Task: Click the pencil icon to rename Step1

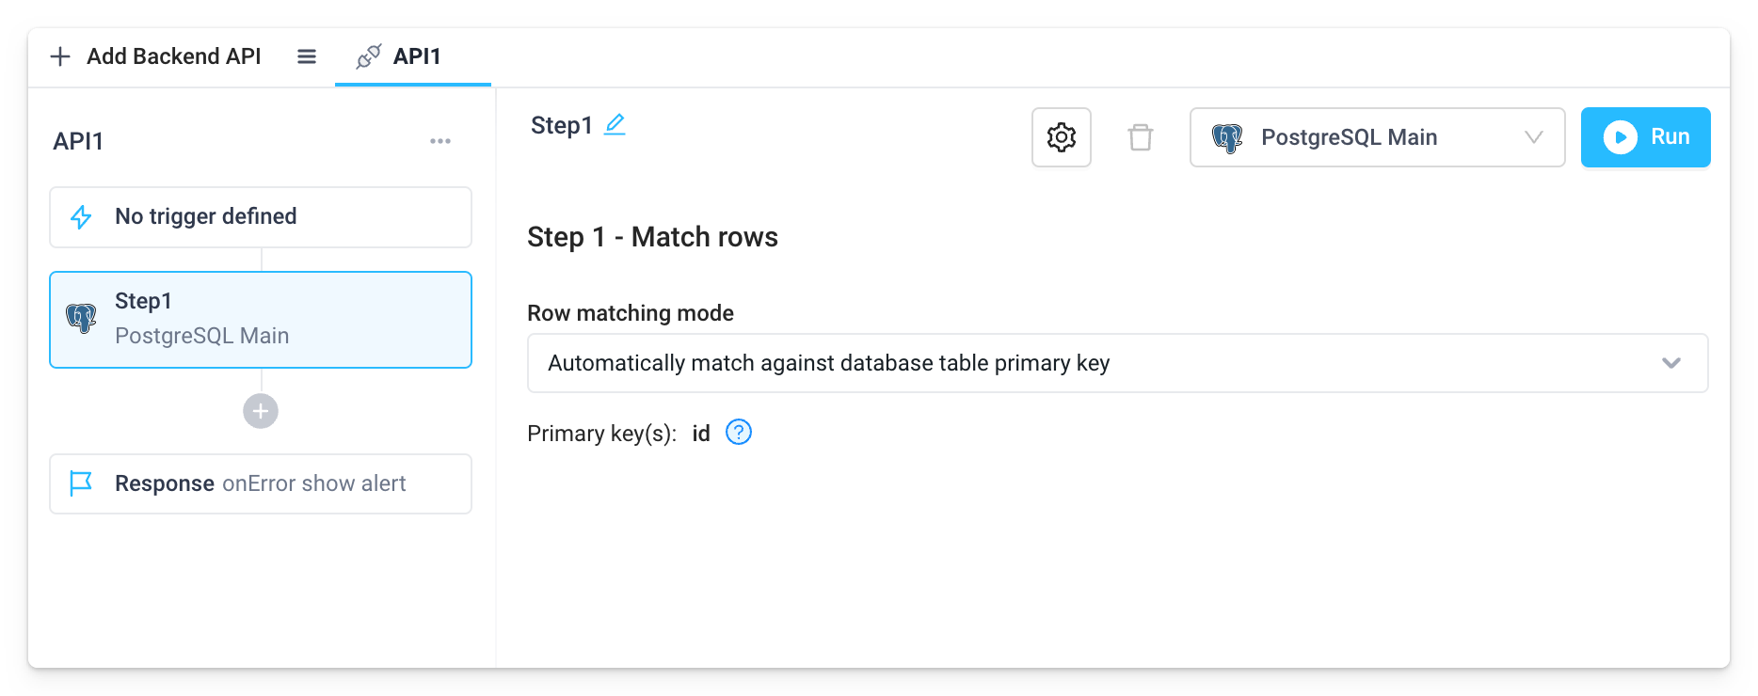Action: tap(615, 123)
